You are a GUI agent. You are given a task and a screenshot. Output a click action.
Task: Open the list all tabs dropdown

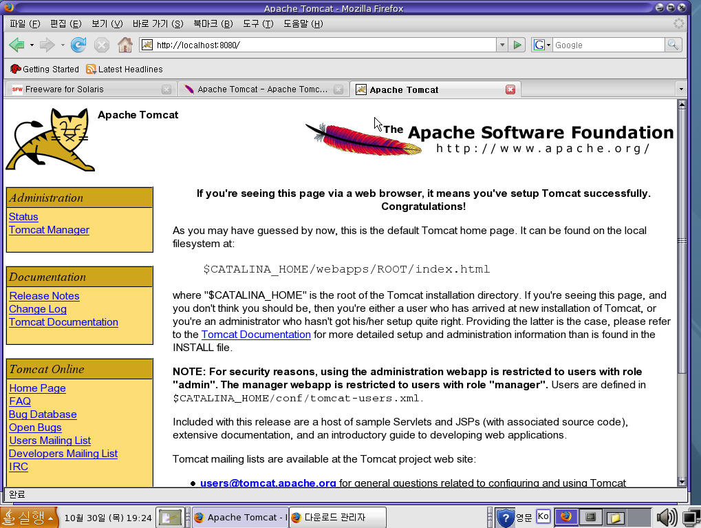coord(681,89)
